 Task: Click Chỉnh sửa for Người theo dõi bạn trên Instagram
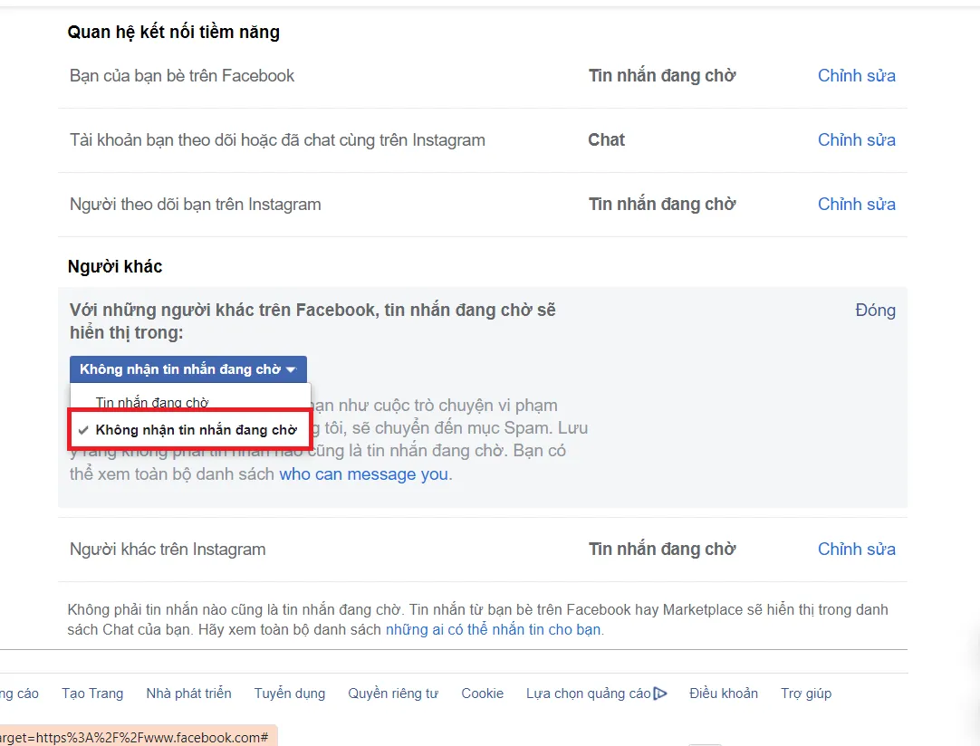pos(855,204)
